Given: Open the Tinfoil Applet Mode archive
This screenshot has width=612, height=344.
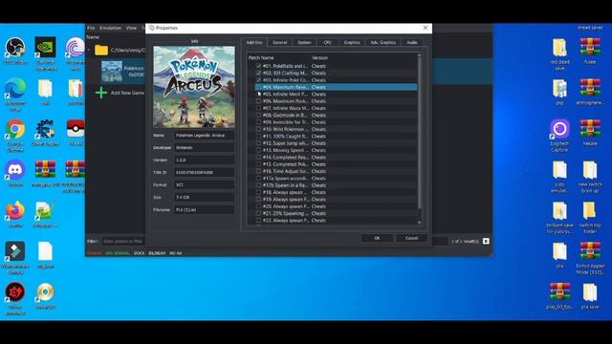Looking at the screenshot, I should (590, 251).
